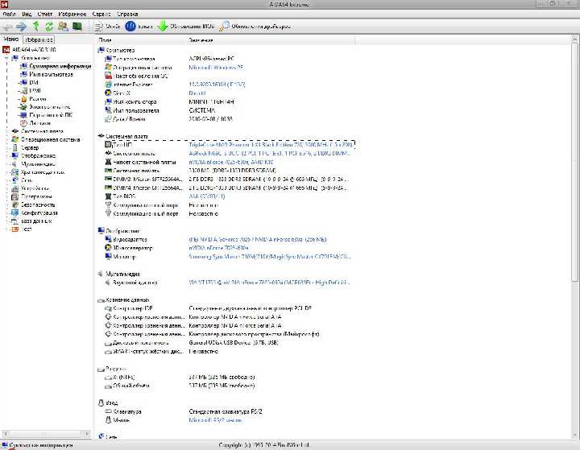Screen dimensions: 580x450
Task: Select the Разгон tree item
Action: pos(33,99)
